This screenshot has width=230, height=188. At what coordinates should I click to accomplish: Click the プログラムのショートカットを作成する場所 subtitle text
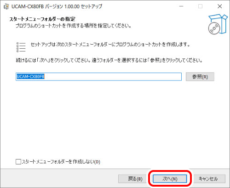(x=73, y=26)
